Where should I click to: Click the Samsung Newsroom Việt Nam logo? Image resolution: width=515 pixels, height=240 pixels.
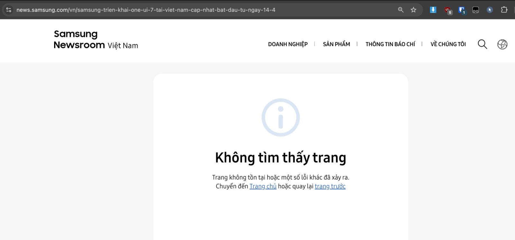pyautogui.click(x=96, y=40)
